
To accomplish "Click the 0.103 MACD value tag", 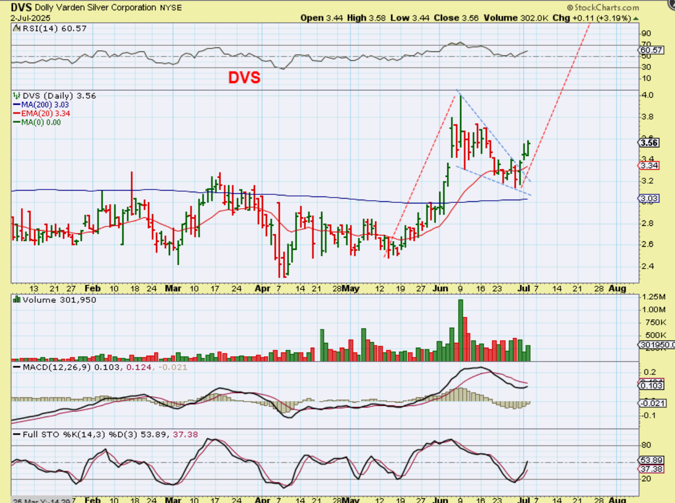I will pyautogui.click(x=651, y=386).
